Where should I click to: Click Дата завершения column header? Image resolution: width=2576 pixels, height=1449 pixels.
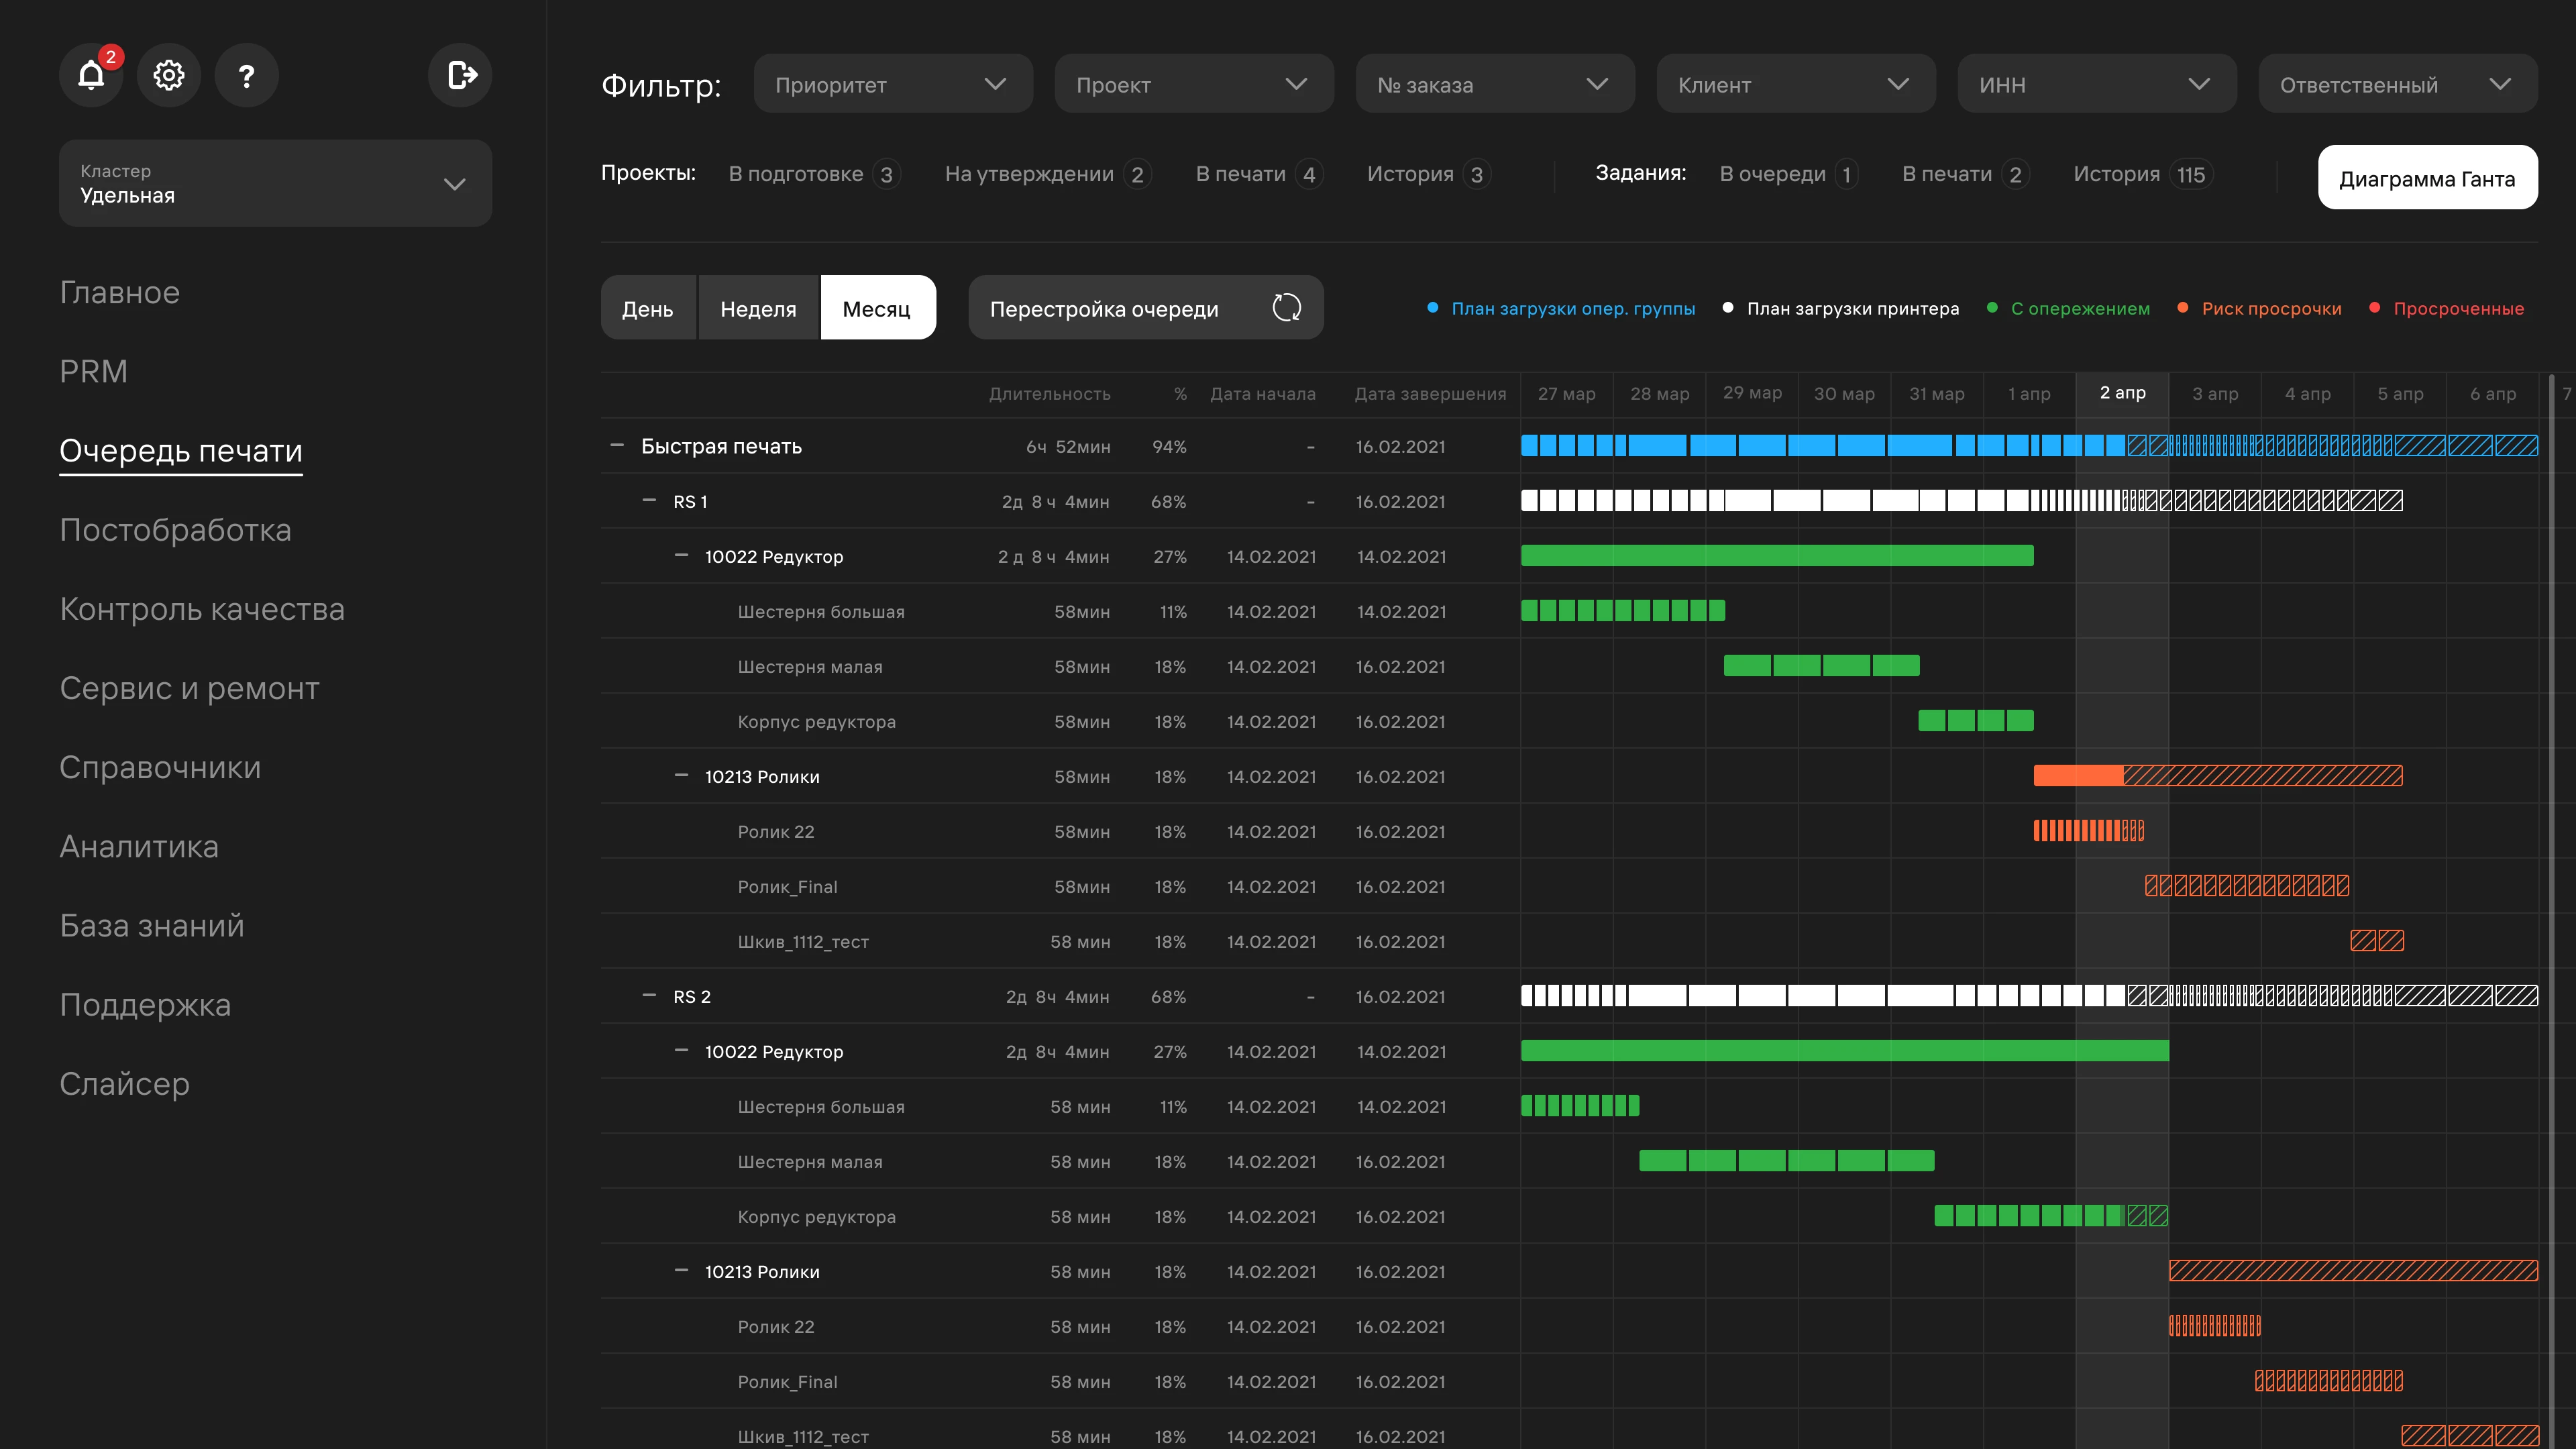coord(1430,394)
